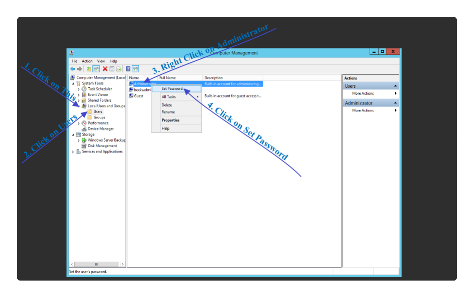Viewport: 474px width, 298px height.
Task: Click the blue question mark Help toolbar icon
Action: pyautogui.click(x=128, y=69)
